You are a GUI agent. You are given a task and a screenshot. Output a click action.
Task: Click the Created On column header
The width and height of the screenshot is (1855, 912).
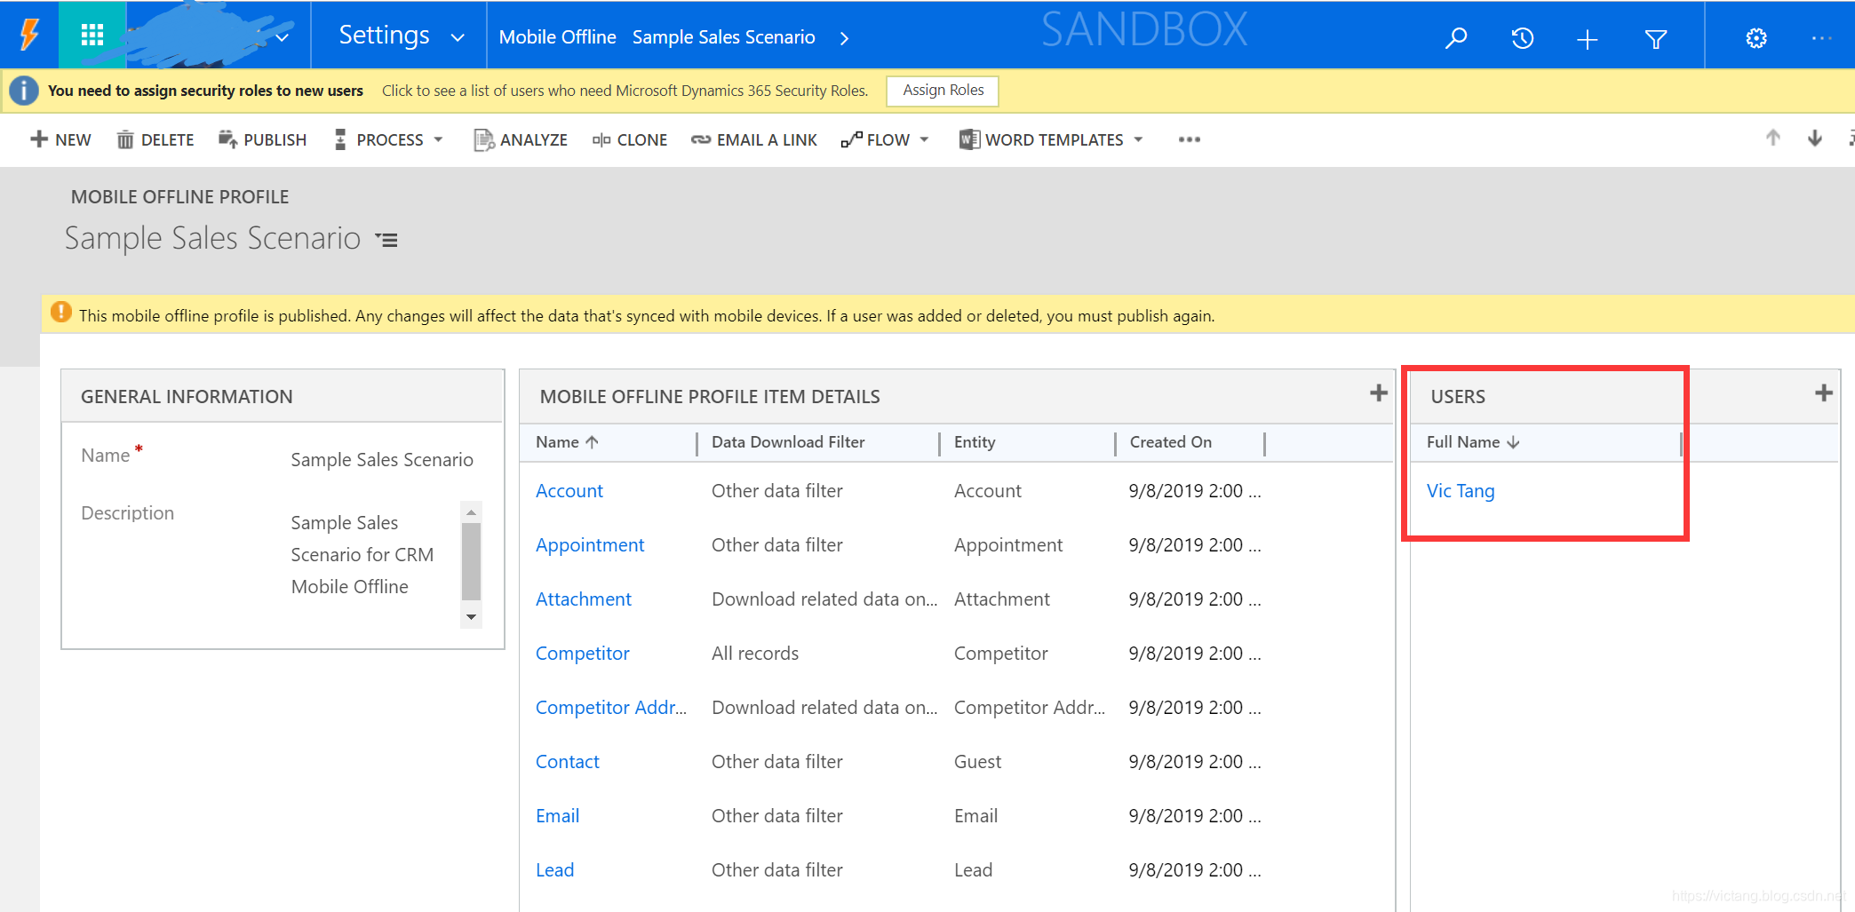point(1171,442)
